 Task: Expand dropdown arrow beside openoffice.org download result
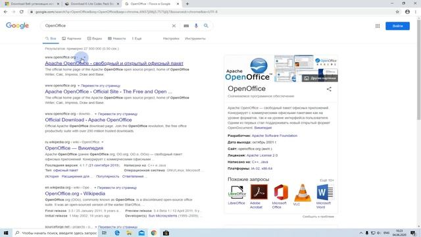point(95,114)
